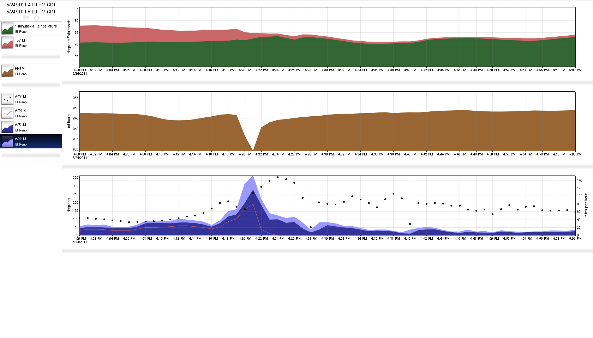Collapse the Reno station marker under TA1M
The width and height of the screenshot is (593, 338).
tap(17, 46)
